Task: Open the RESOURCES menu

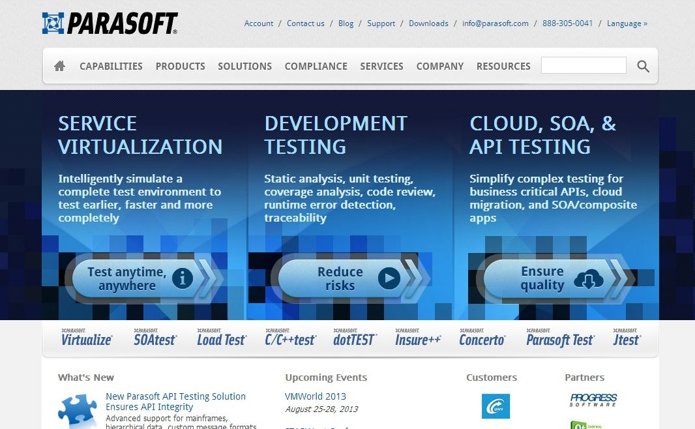Action: tap(503, 66)
